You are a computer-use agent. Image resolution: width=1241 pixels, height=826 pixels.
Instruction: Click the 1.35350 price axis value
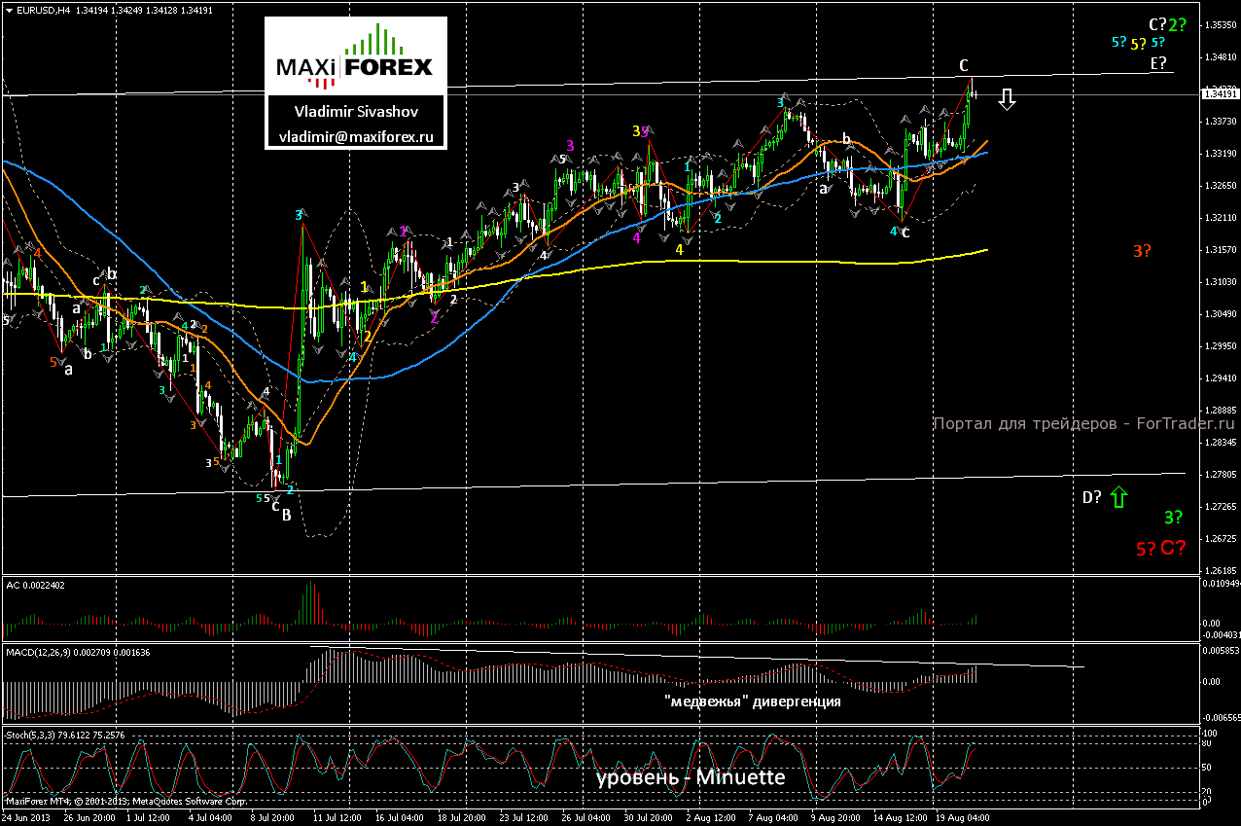click(x=1221, y=24)
